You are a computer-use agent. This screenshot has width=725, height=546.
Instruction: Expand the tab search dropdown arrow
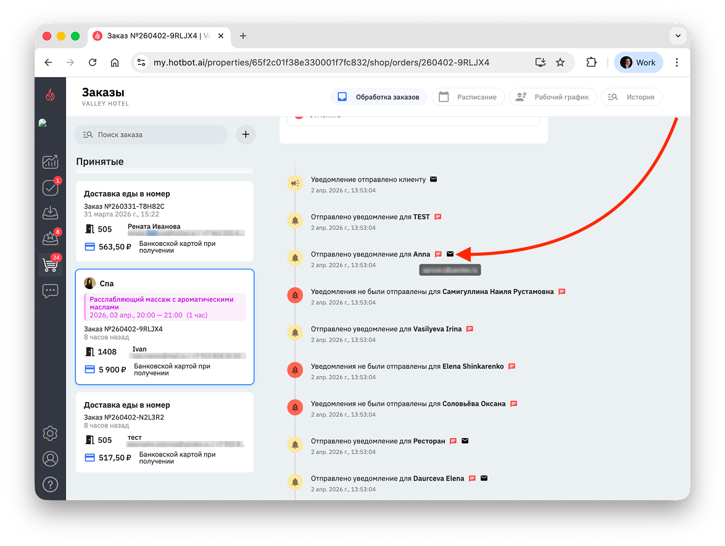(678, 36)
